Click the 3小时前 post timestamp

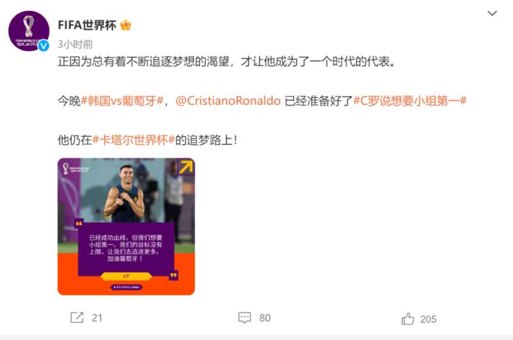pyautogui.click(x=75, y=44)
